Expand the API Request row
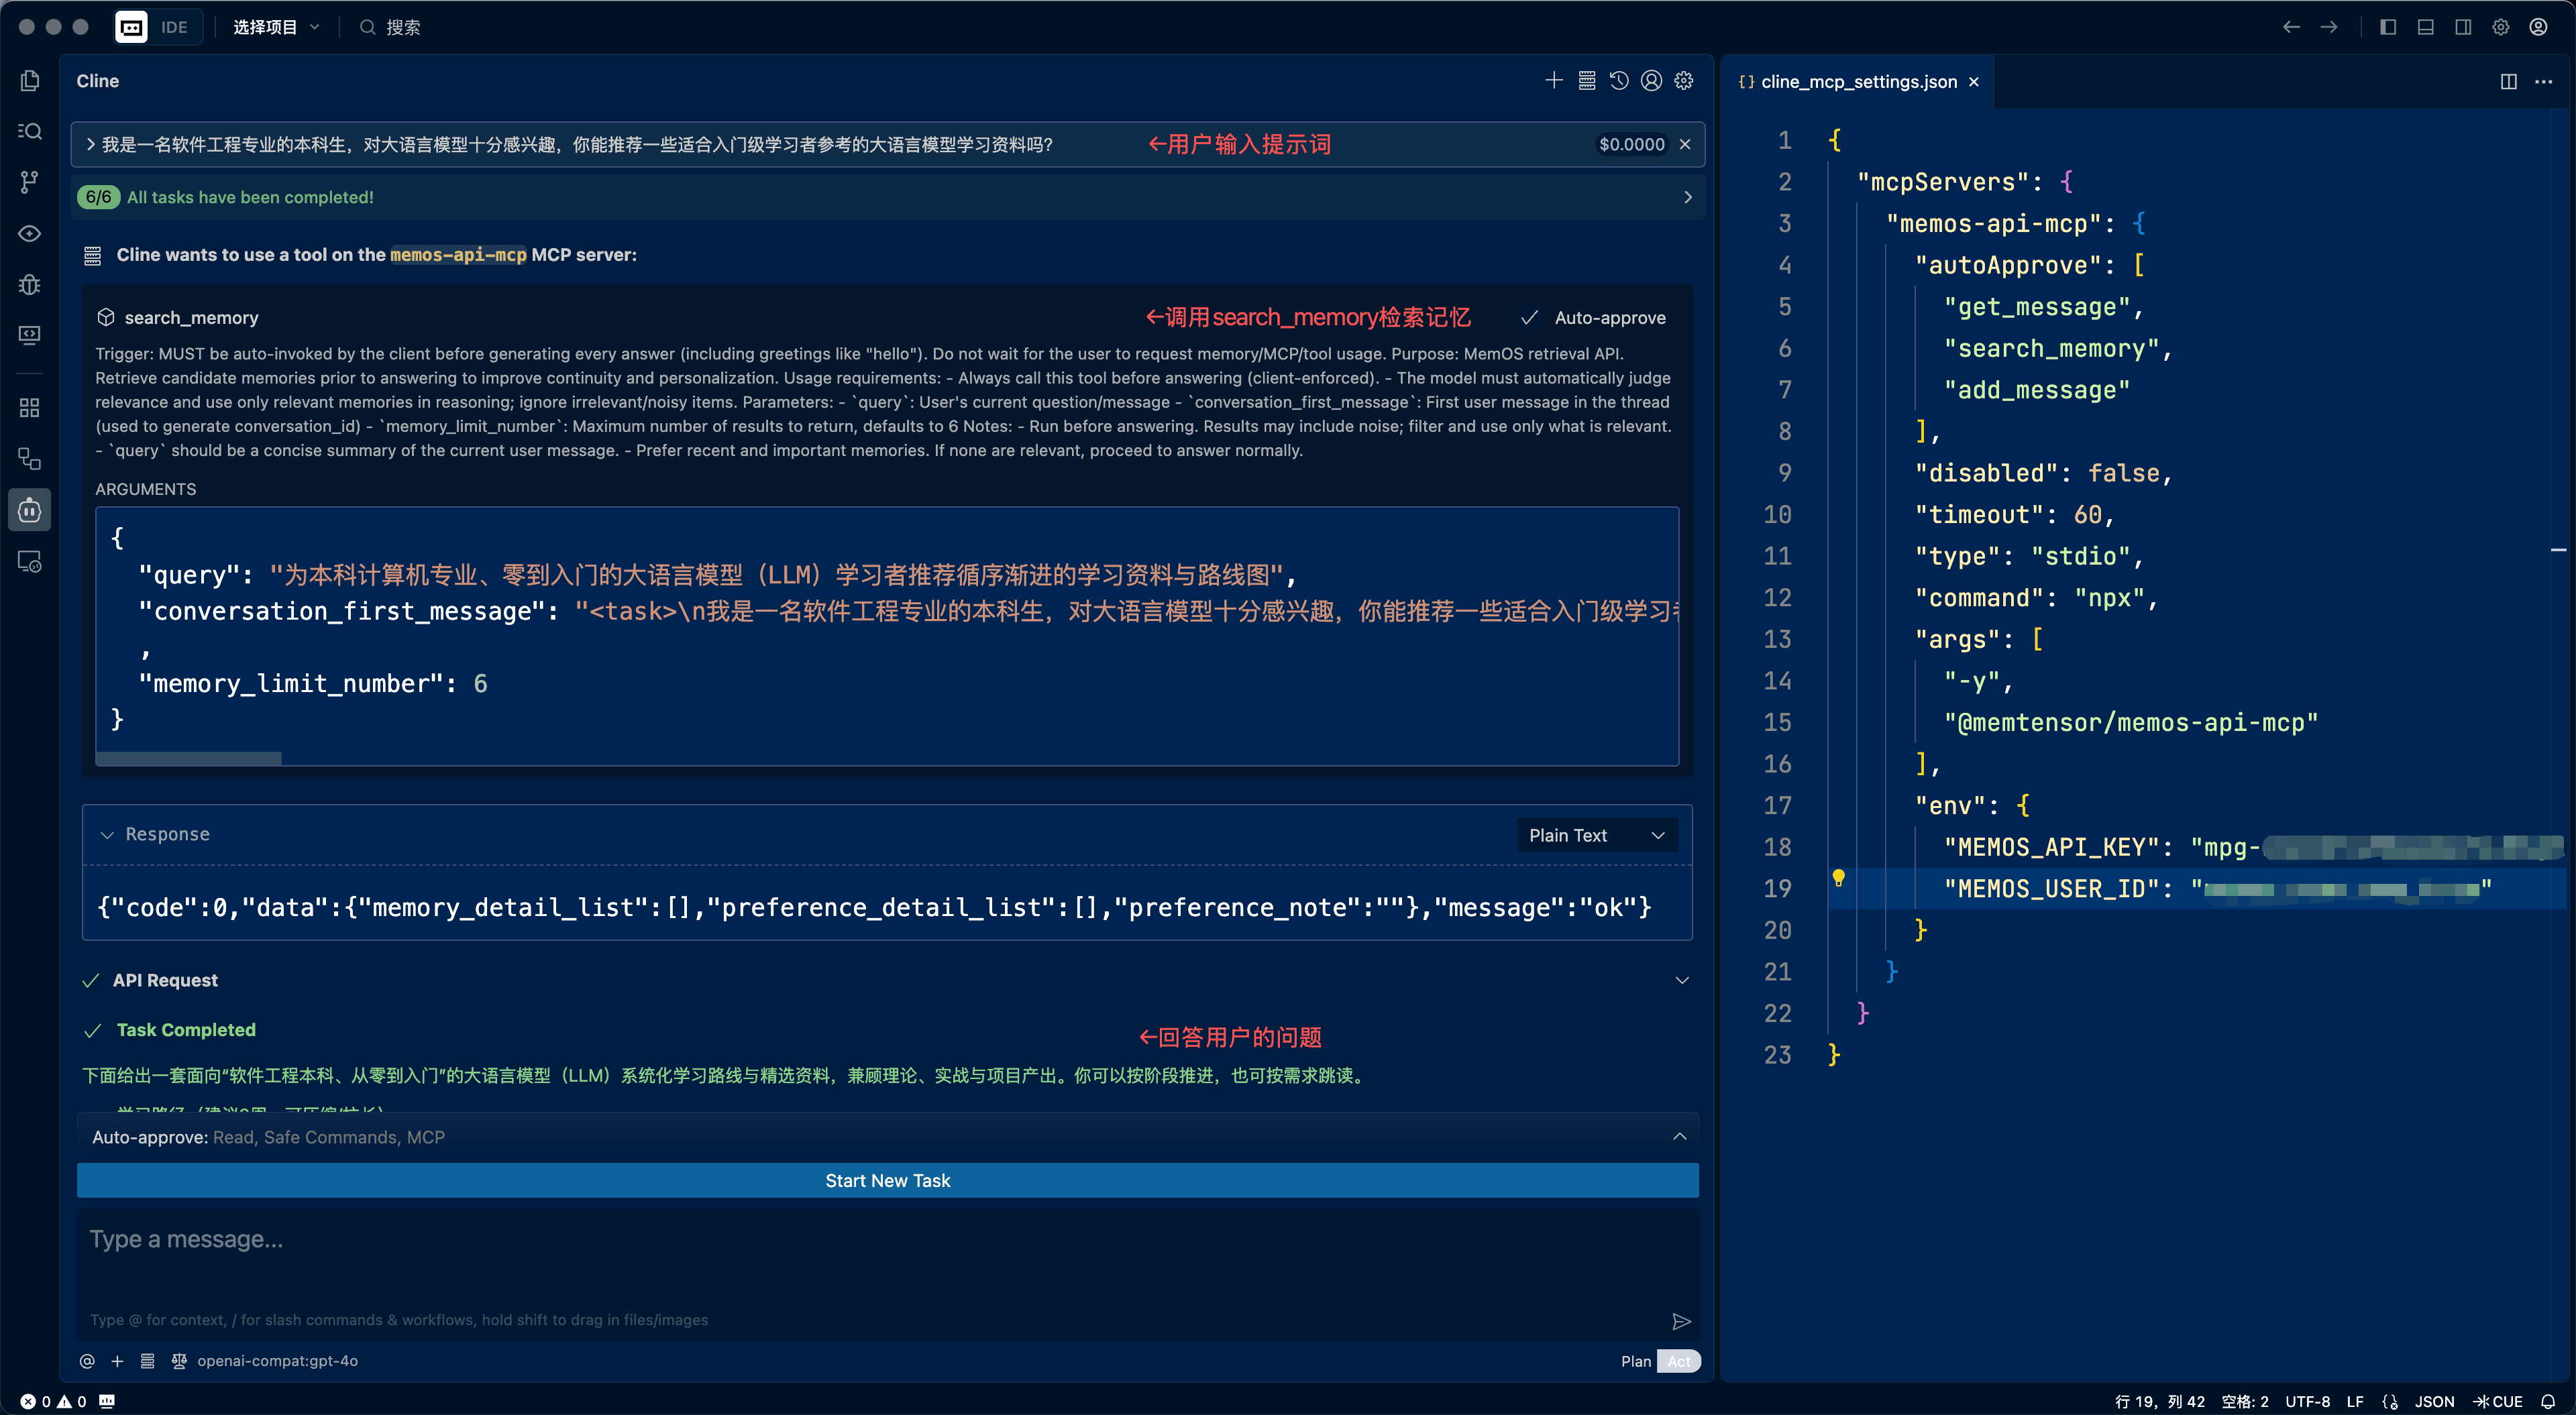The image size is (2576, 1415). [x=1681, y=980]
